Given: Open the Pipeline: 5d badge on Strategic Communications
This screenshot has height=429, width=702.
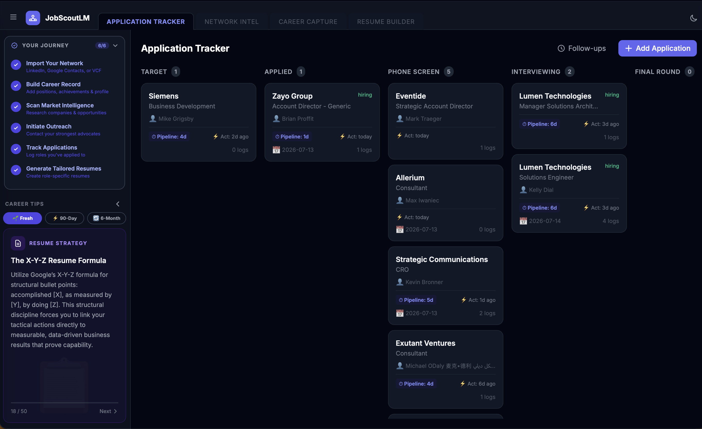Looking at the screenshot, I should pos(416,300).
